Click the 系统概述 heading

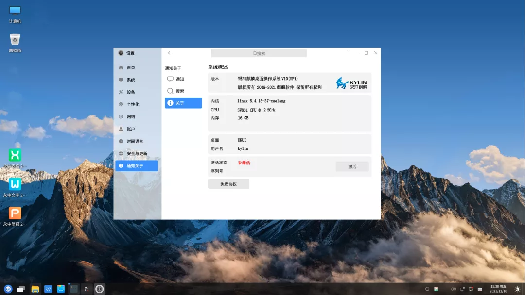click(x=218, y=67)
